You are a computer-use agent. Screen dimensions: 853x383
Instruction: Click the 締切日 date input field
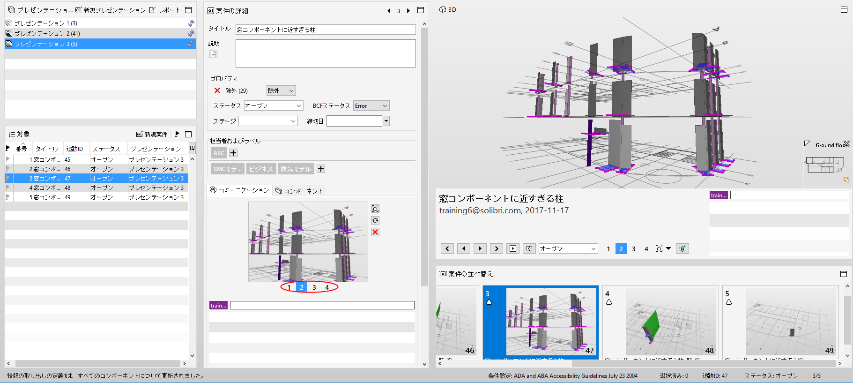point(354,121)
